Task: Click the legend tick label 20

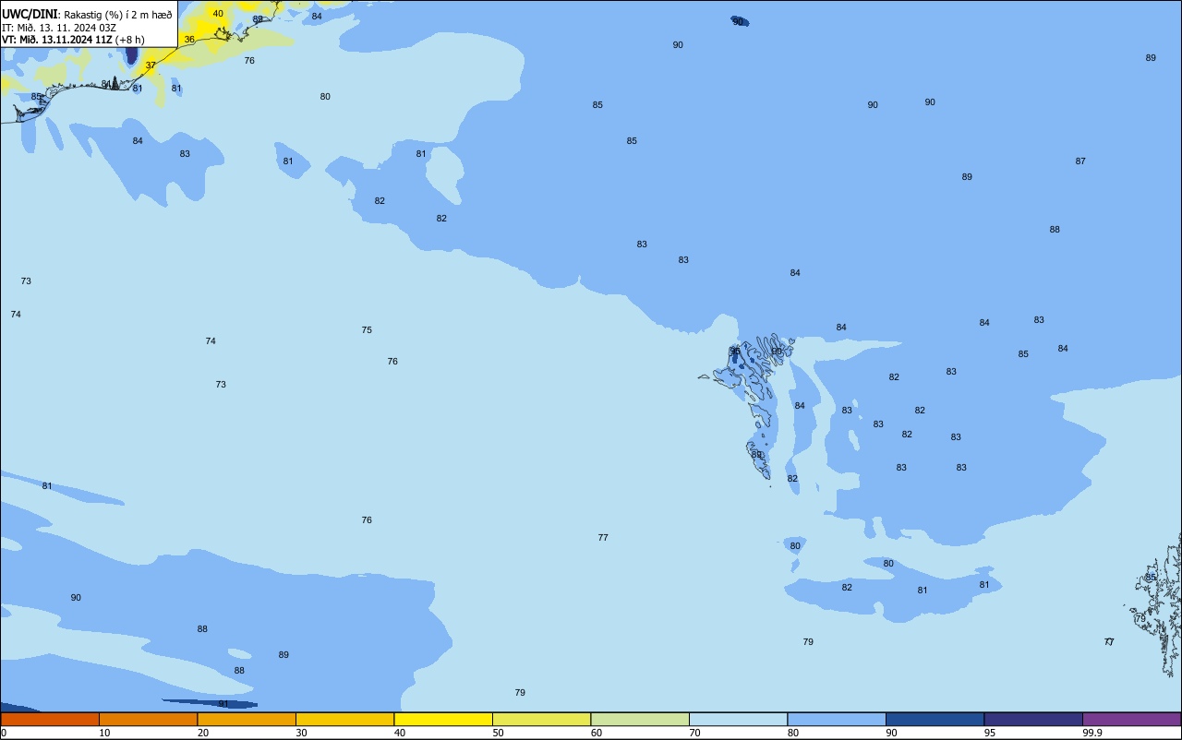Action: (x=203, y=733)
